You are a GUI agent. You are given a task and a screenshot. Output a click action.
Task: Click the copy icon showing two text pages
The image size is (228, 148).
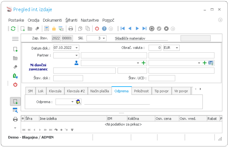[x=88, y=29]
